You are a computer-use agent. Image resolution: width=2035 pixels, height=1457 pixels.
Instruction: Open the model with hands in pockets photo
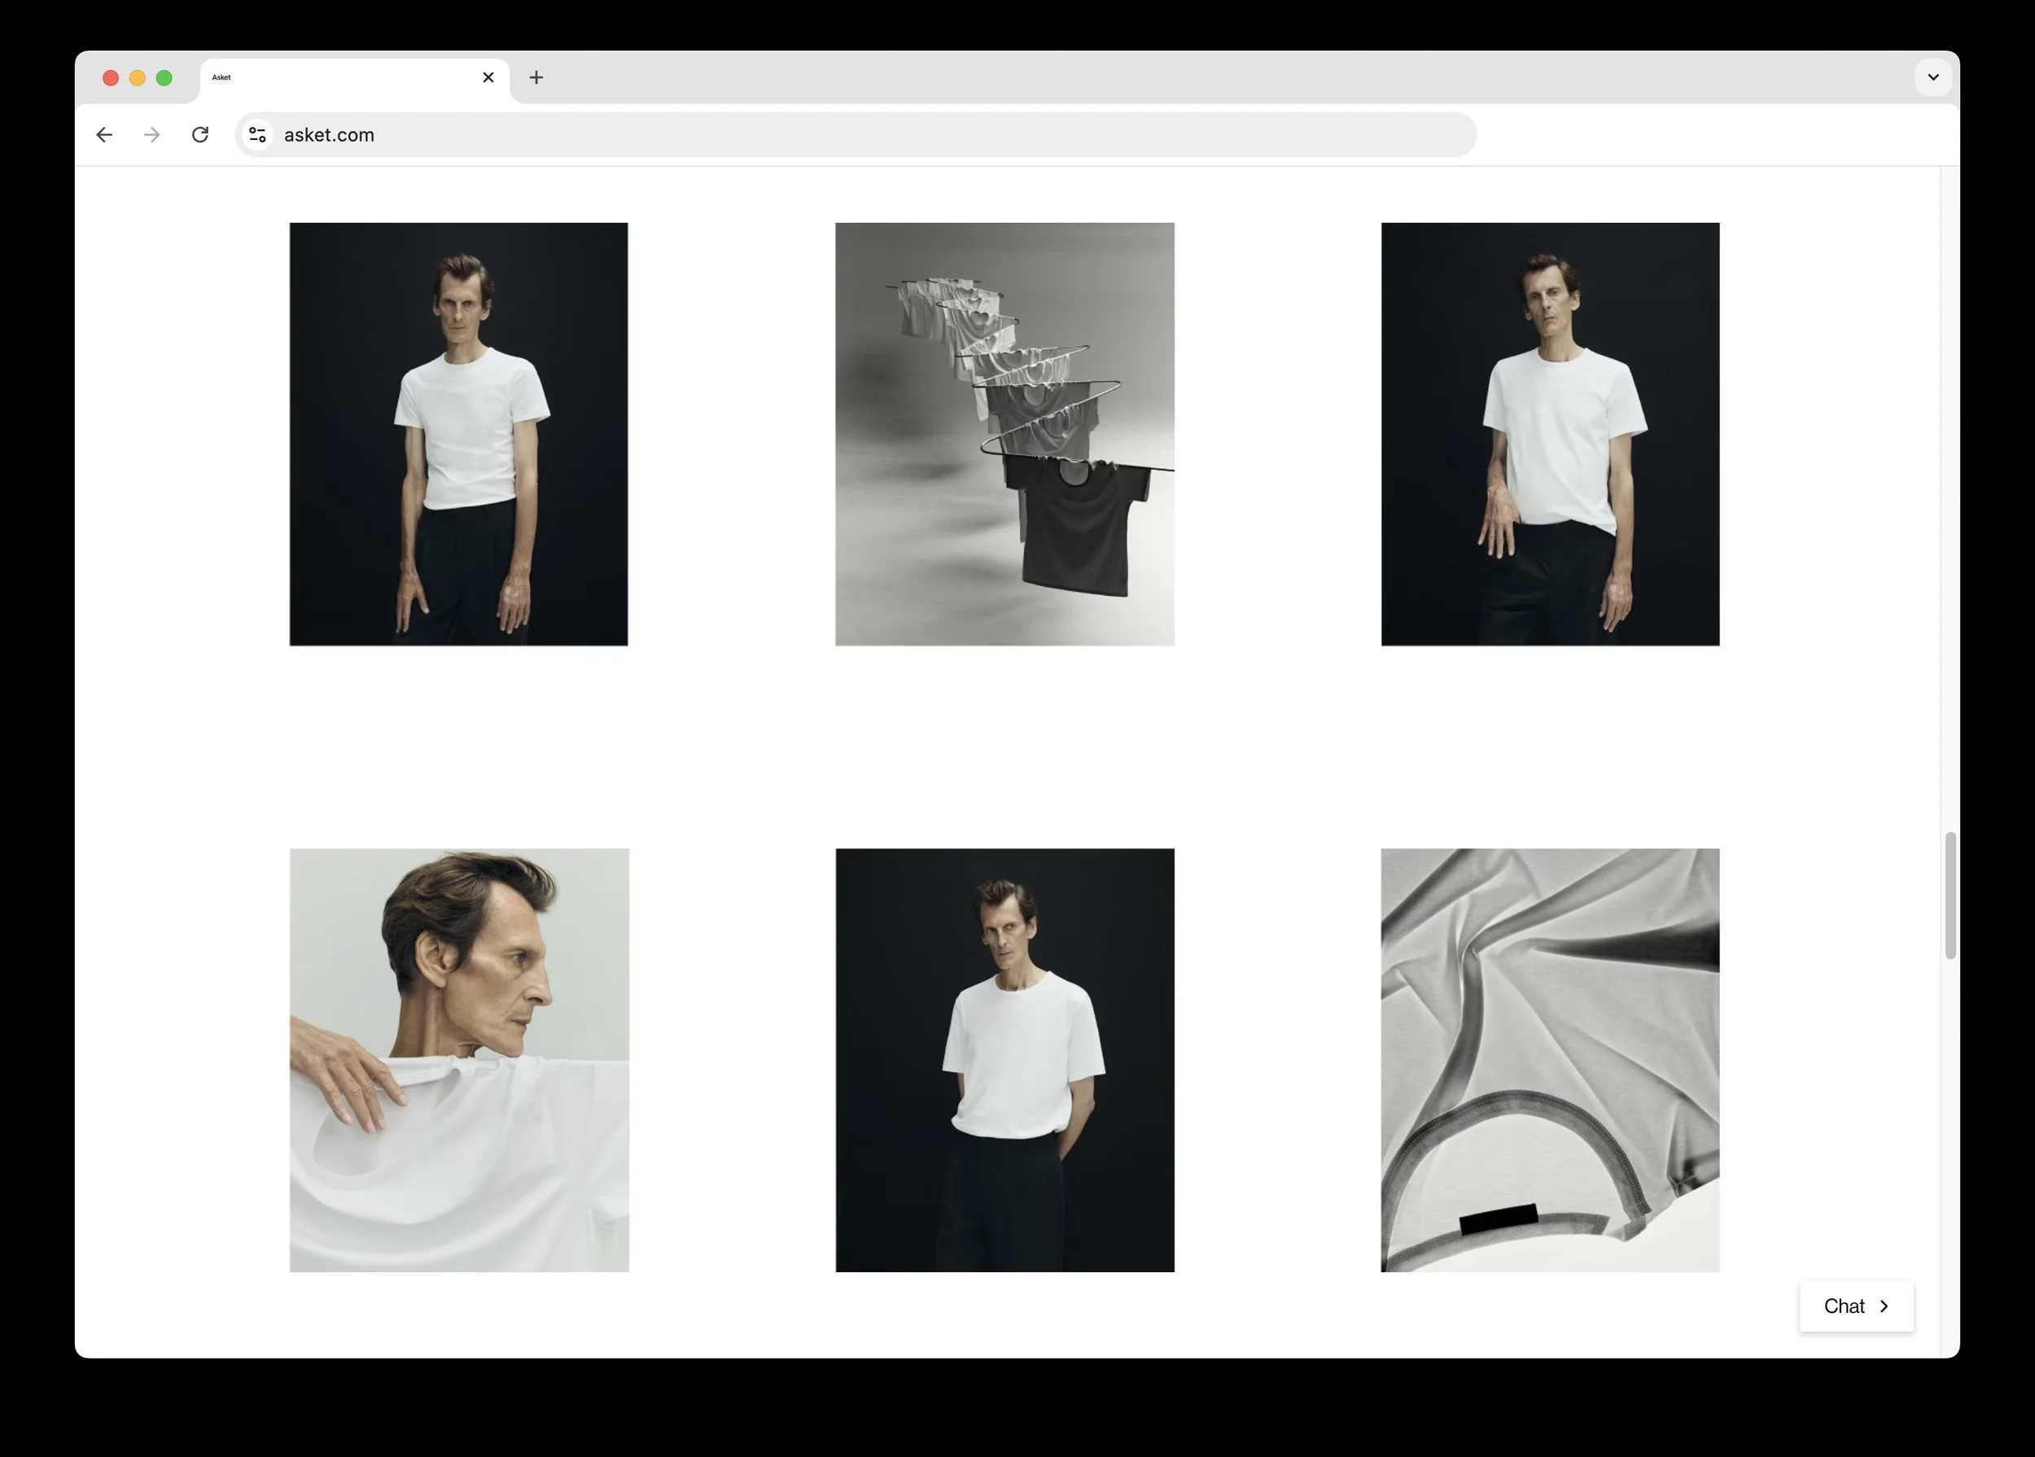click(x=1004, y=1060)
